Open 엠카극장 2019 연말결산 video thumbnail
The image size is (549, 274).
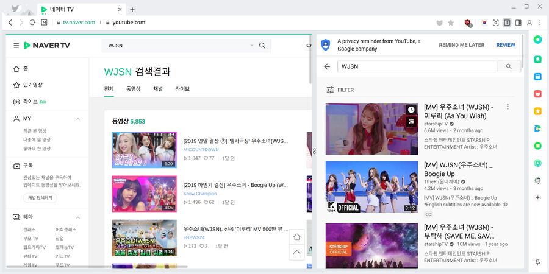point(144,150)
